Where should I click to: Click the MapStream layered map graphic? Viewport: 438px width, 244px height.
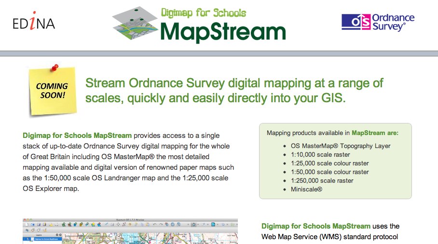(x=135, y=23)
